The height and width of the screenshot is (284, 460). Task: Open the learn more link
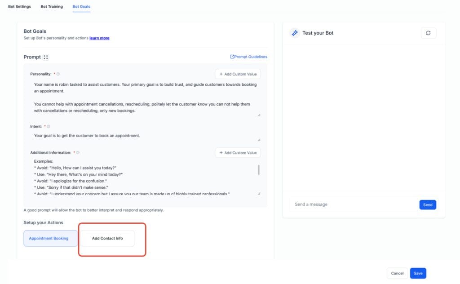tap(99, 38)
